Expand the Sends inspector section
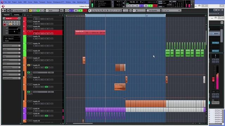The height and width of the screenshot is (126, 225). pos(12,64)
